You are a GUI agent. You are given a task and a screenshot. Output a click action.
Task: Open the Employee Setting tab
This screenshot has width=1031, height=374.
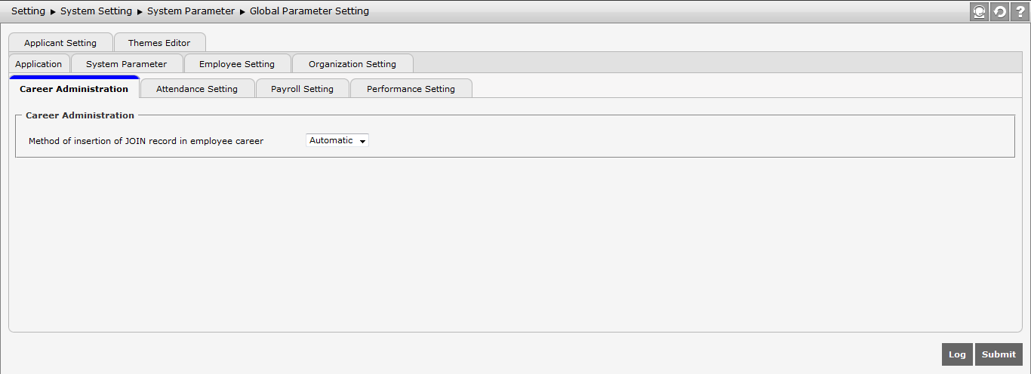click(237, 64)
